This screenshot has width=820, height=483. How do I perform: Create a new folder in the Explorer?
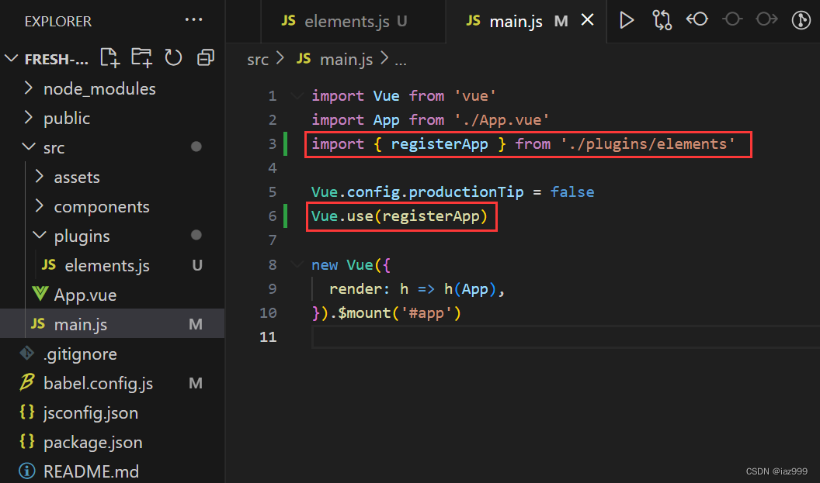tap(141, 57)
